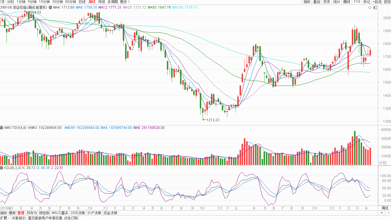Expand the 扩展 panel at bottom
Image resolution: width=391 pixels, height=220 pixels.
click(x=5, y=218)
